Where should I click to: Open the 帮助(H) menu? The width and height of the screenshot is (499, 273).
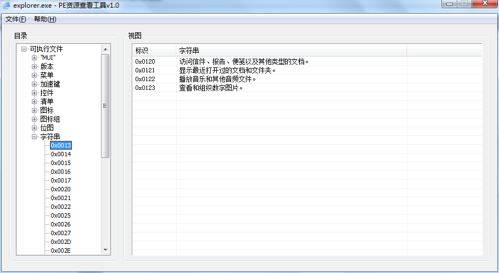point(45,19)
